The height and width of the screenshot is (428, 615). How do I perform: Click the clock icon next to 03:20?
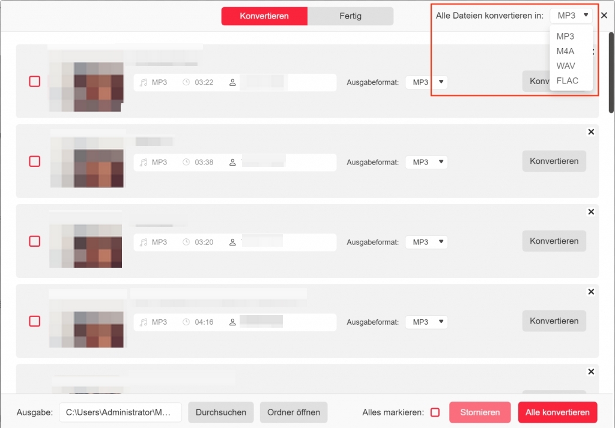186,243
